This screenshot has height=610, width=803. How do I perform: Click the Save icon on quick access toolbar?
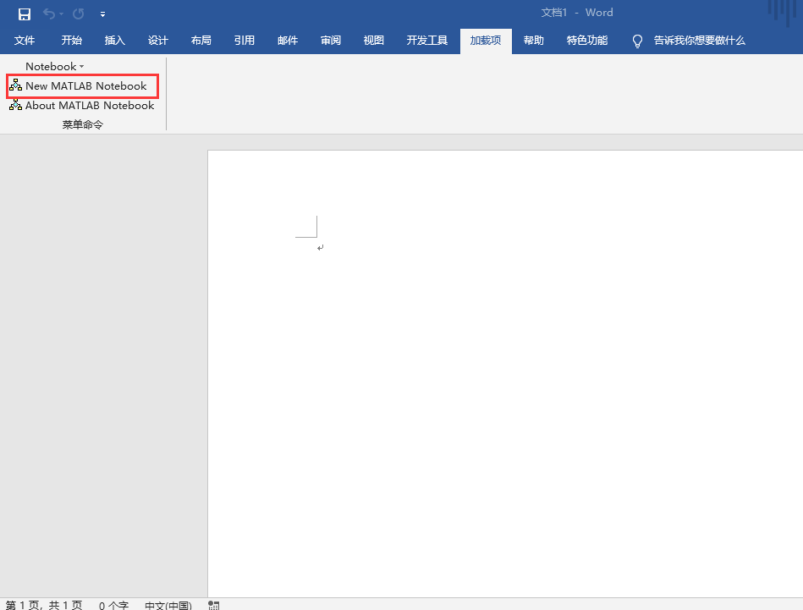(25, 14)
